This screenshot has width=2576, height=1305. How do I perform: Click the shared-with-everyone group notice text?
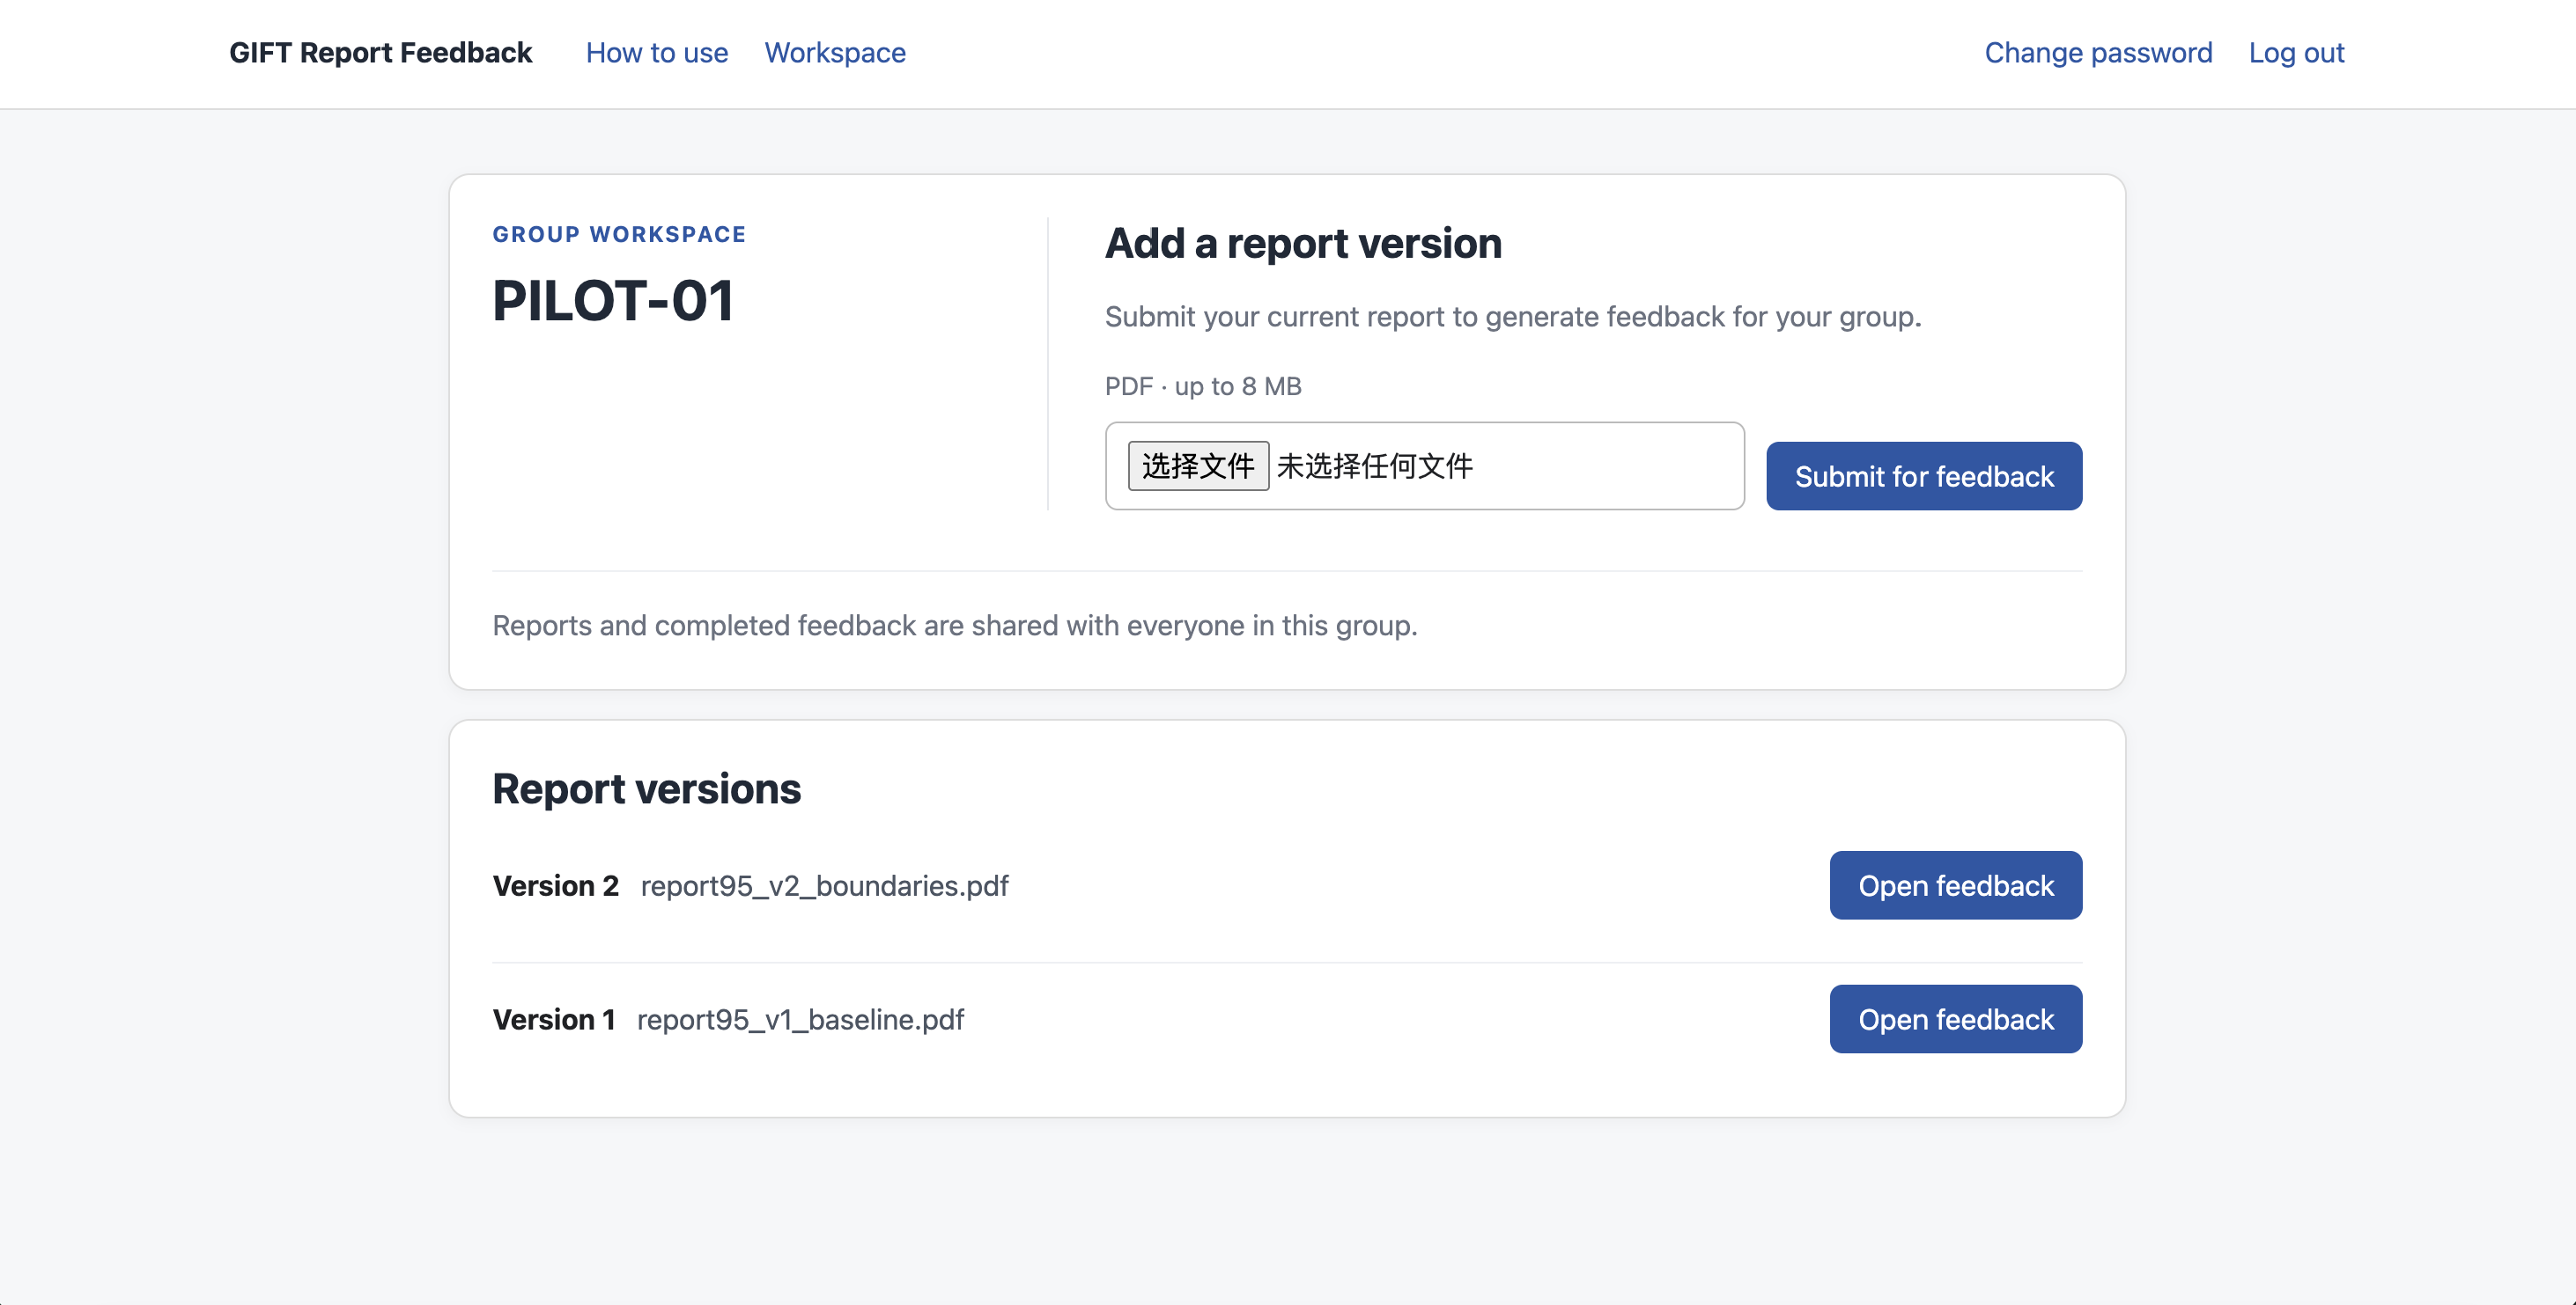click(x=955, y=626)
